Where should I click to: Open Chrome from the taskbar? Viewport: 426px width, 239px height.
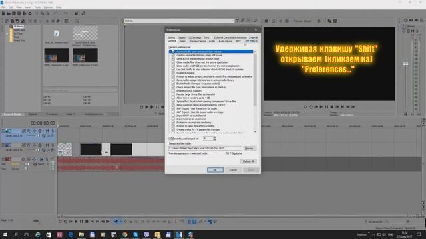tap(124, 234)
